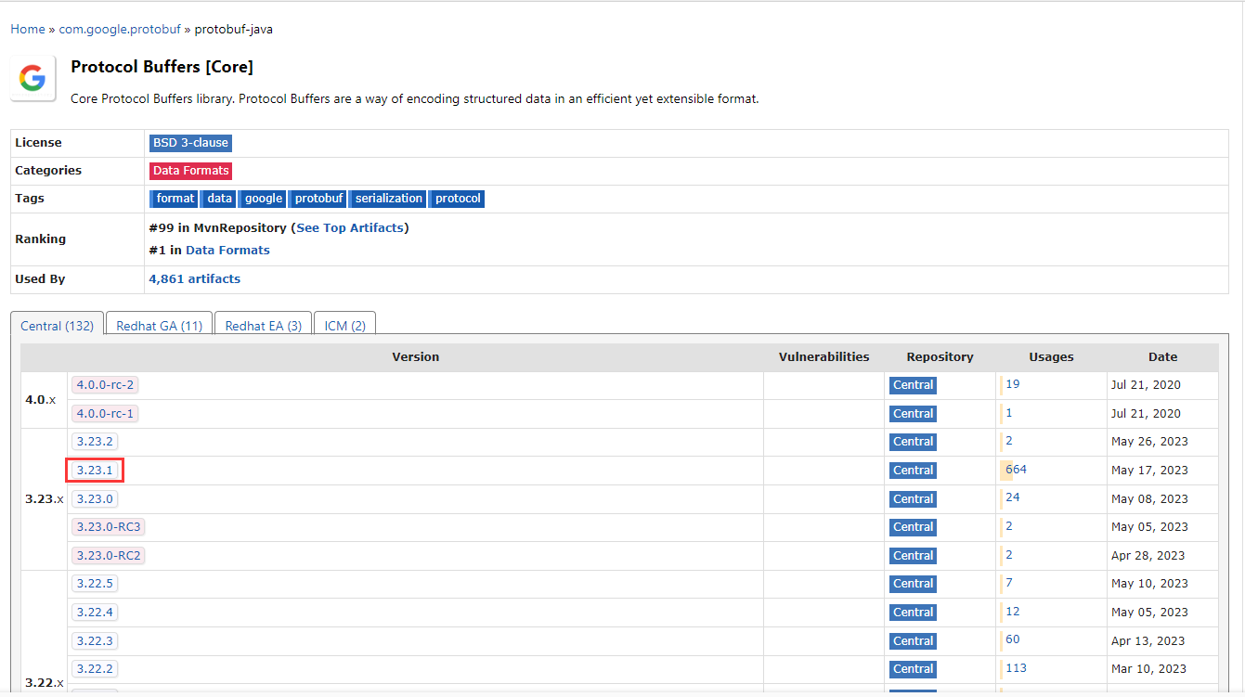Click the 3.23.x version group label
The width and height of the screenshot is (1245, 697).
[45, 499]
